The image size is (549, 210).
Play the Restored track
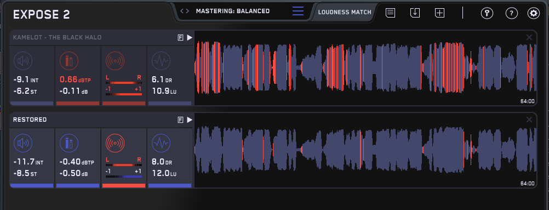tap(190, 120)
